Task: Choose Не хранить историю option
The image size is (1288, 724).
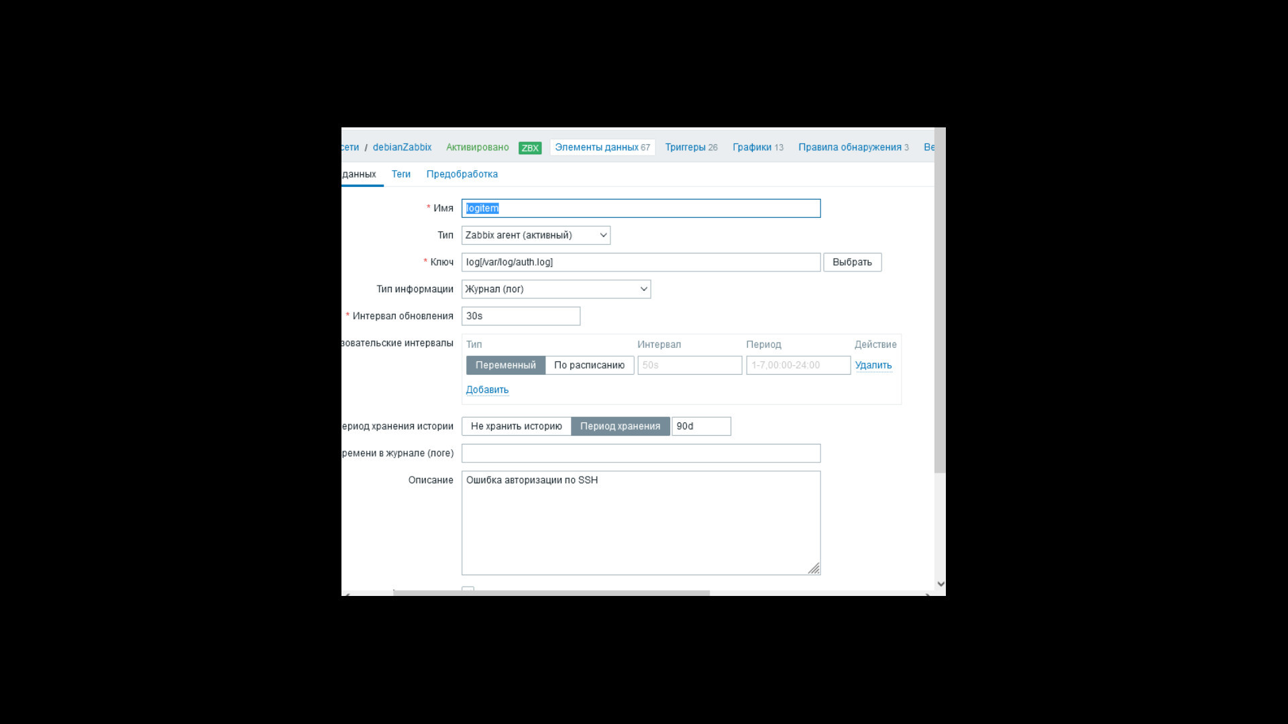Action: point(516,426)
